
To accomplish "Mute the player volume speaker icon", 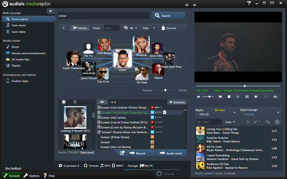I will point(199,97).
